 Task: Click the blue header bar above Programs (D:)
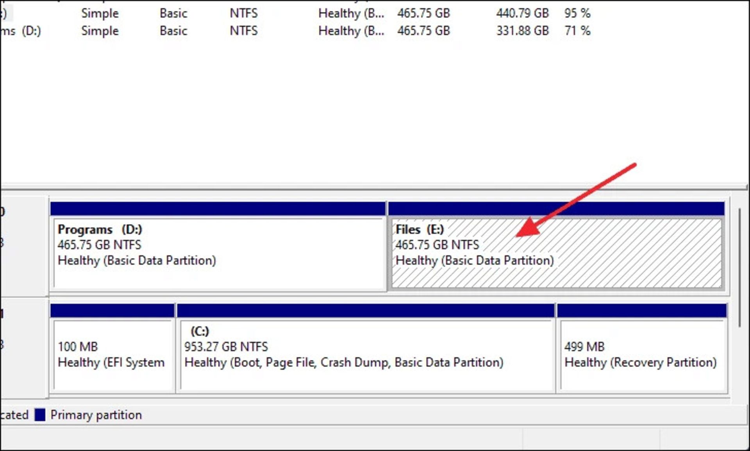click(x=218, y=209)
